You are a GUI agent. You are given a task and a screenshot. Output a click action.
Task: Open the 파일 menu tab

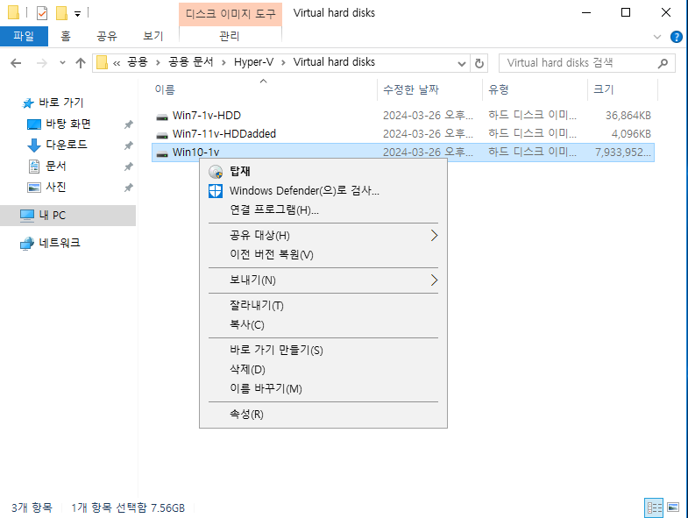pyautogui.click(x=24, y=36)
